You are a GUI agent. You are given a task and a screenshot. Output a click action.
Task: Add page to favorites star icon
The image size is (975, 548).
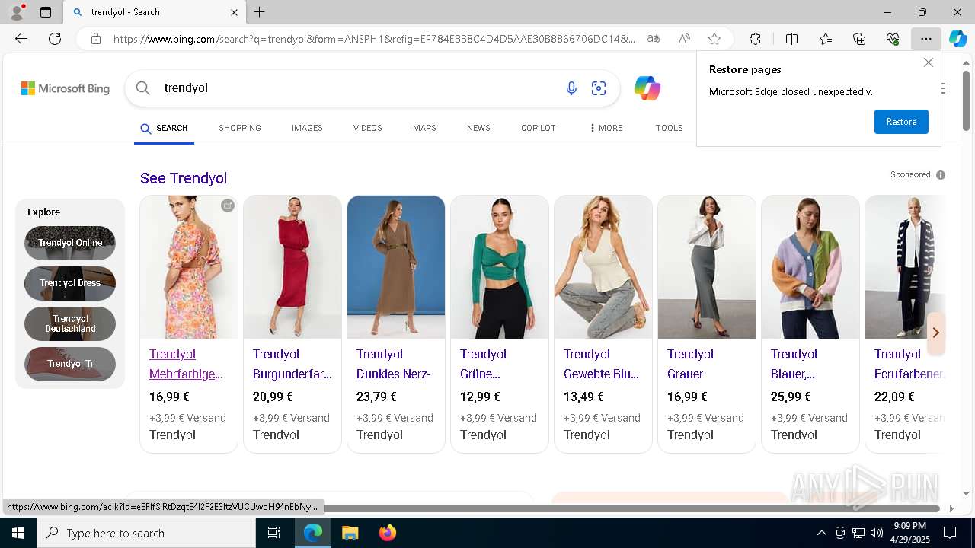click(x=714, y=39)
